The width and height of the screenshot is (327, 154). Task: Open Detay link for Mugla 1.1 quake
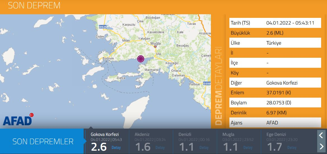(x=248, y=148)
